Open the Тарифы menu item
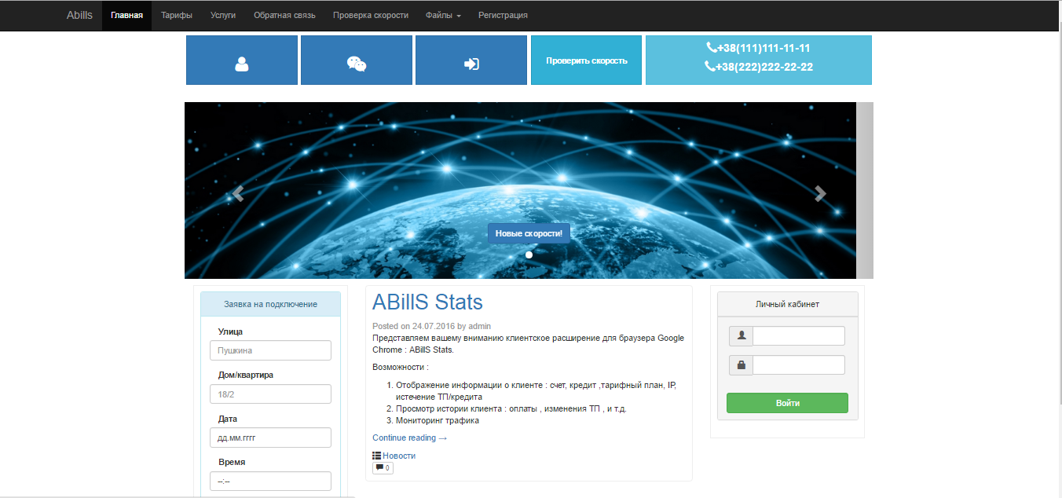1062x498 pixels. tap(177, 15)
